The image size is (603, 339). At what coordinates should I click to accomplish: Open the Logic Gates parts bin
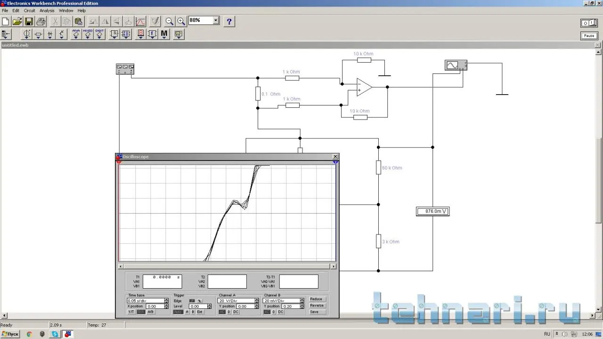coord(114,34)
